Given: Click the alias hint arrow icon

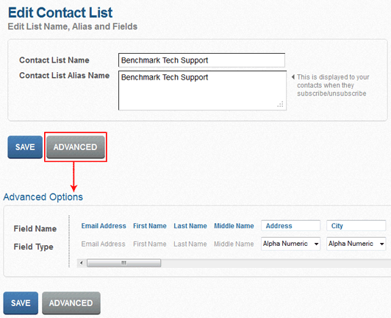Looking at the screenshot, I should [293, 77].
